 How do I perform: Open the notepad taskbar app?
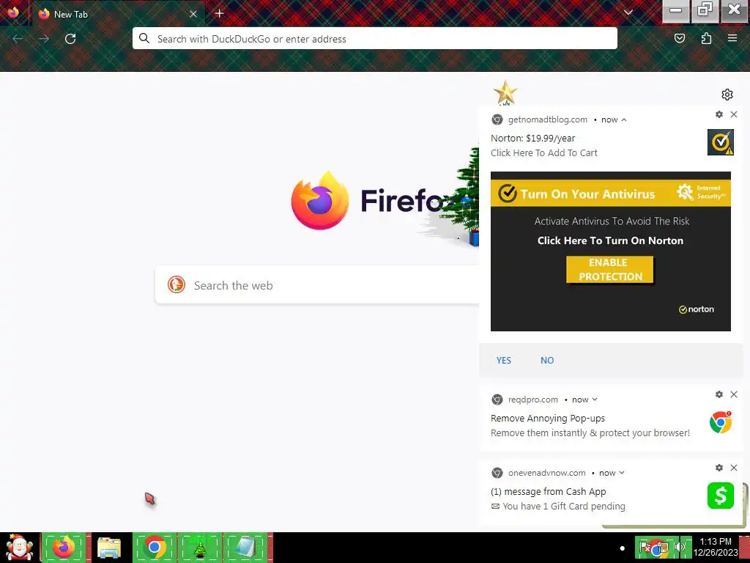pos(245,547)
